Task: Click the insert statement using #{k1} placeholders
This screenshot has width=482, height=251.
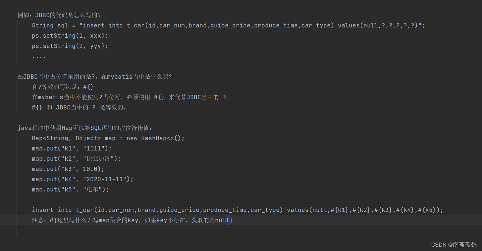Action: tap(237, 210)
